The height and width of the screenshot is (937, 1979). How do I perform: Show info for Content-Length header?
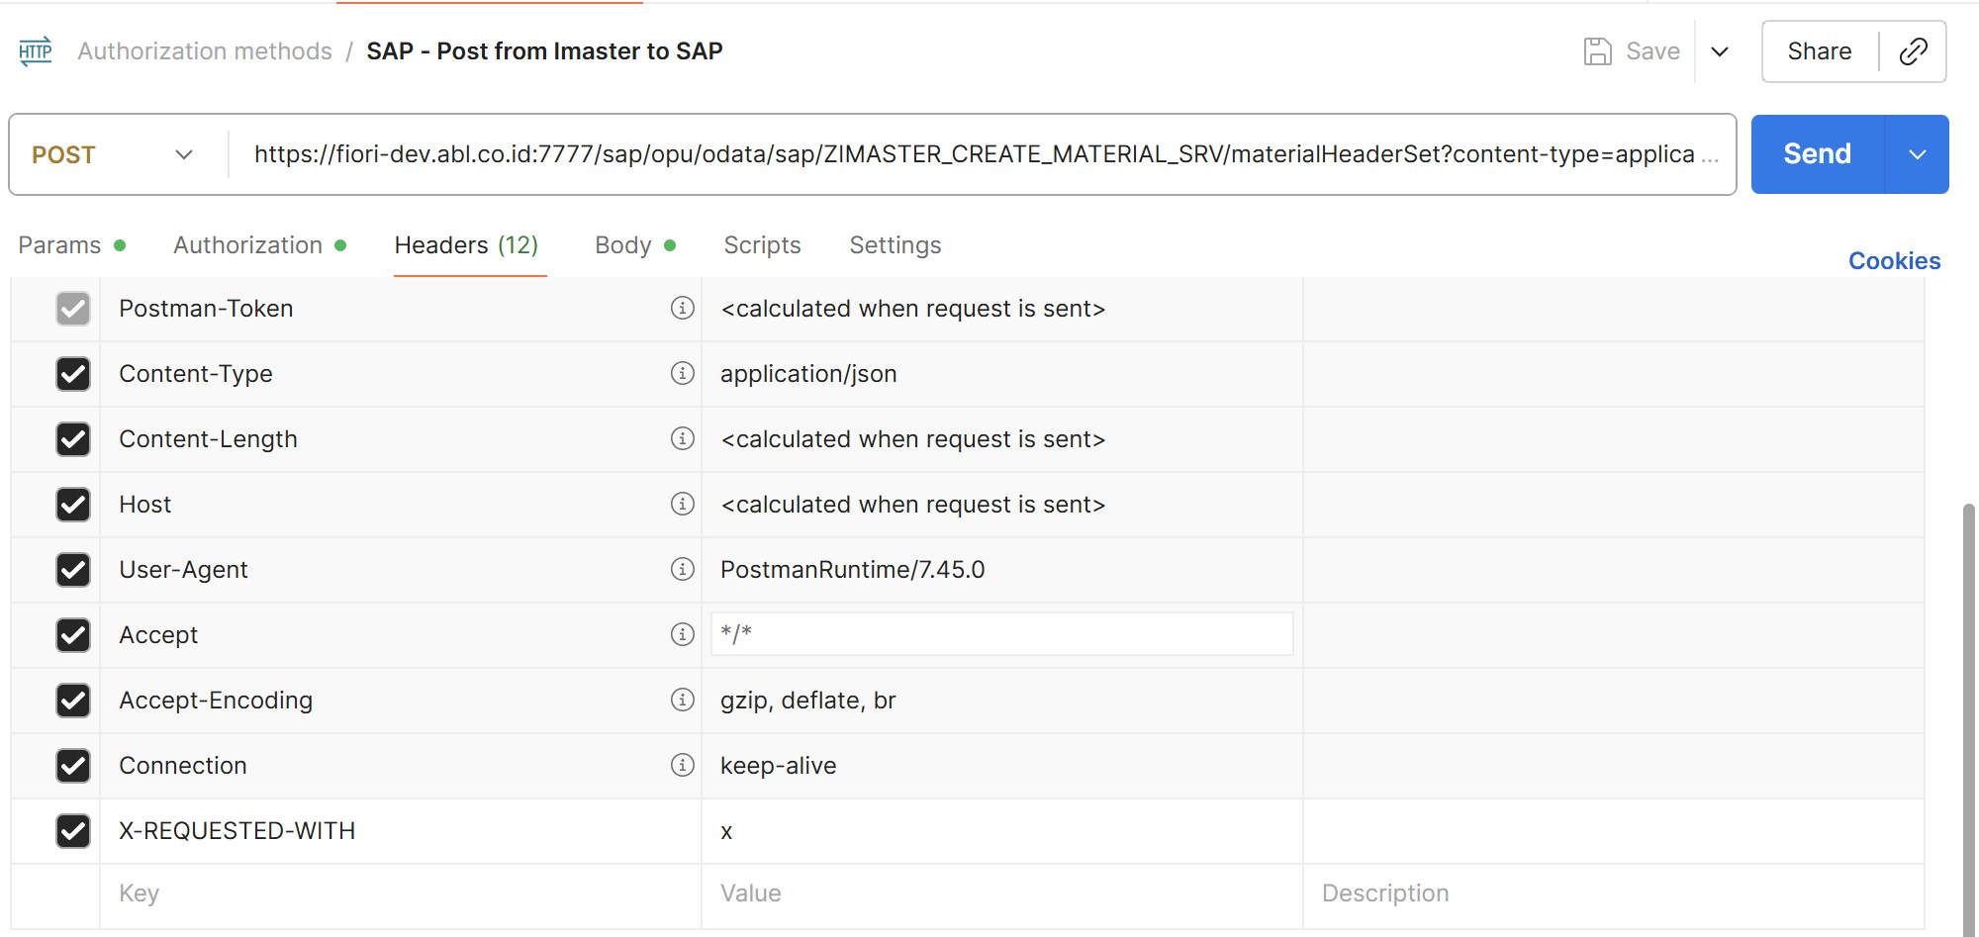[682, 438]
